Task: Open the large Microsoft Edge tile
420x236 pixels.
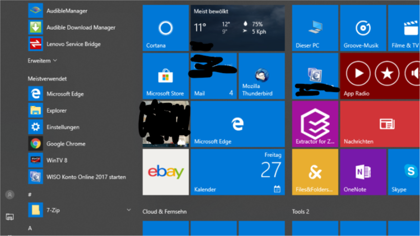Action: coord(237,124)
